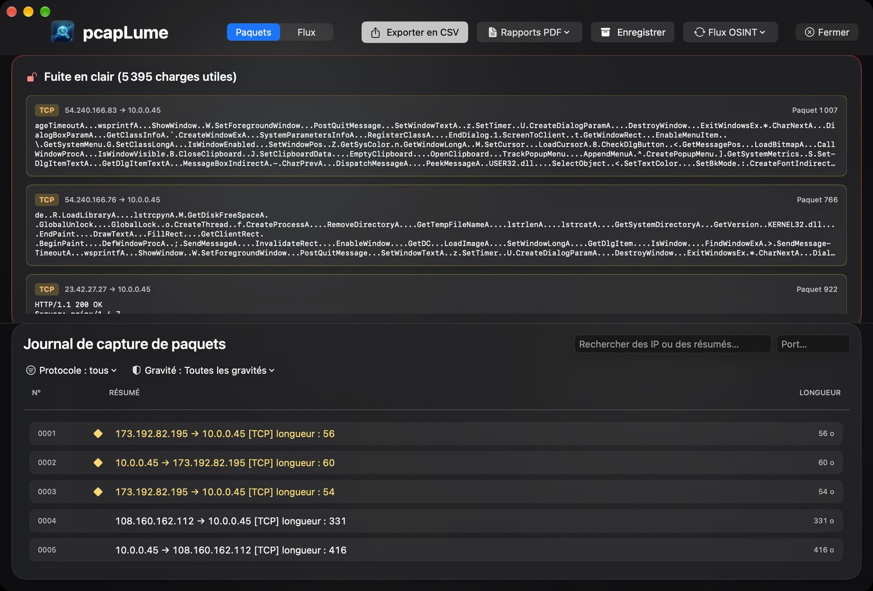Image resolution: width=873 pixels, height=591 pixels.
Task: Click the Paquet 1007 label
Action: point(815,110)
